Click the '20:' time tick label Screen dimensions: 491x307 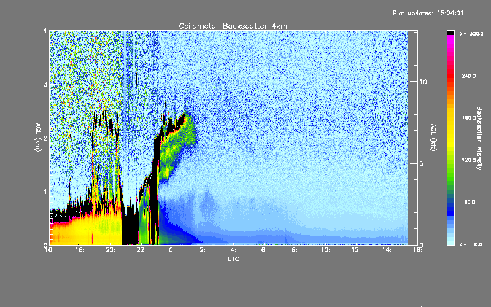pos(110,250)
